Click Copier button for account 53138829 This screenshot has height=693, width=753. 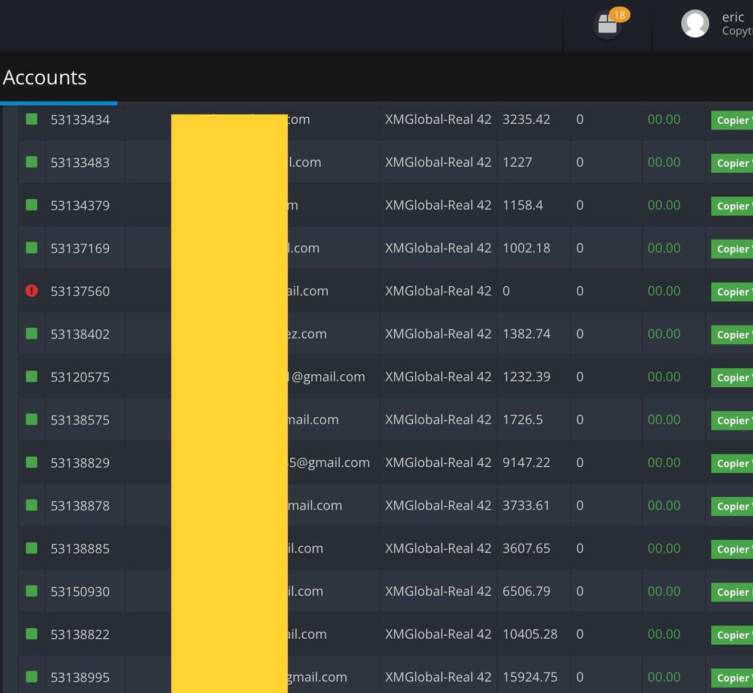[x=732, y=463]
